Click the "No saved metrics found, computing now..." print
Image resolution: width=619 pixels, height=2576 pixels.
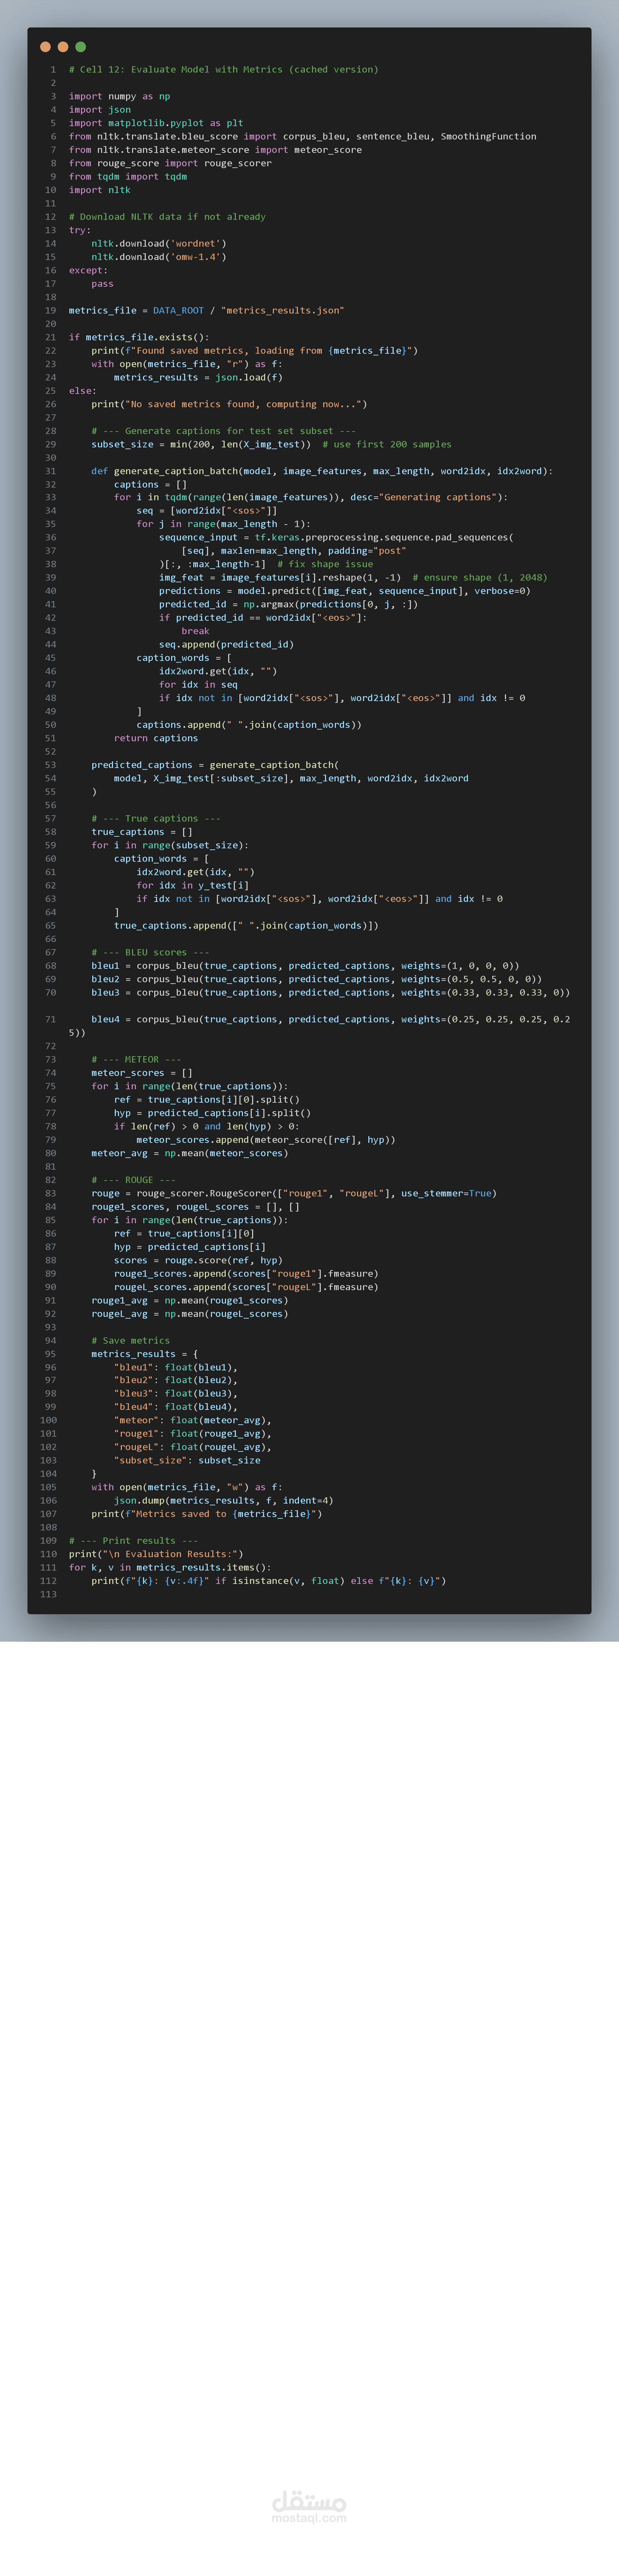[x=229, y=404]
